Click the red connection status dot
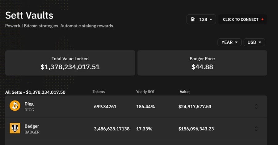This screenshot has width=278, height=145. click(x=263, y=19)
